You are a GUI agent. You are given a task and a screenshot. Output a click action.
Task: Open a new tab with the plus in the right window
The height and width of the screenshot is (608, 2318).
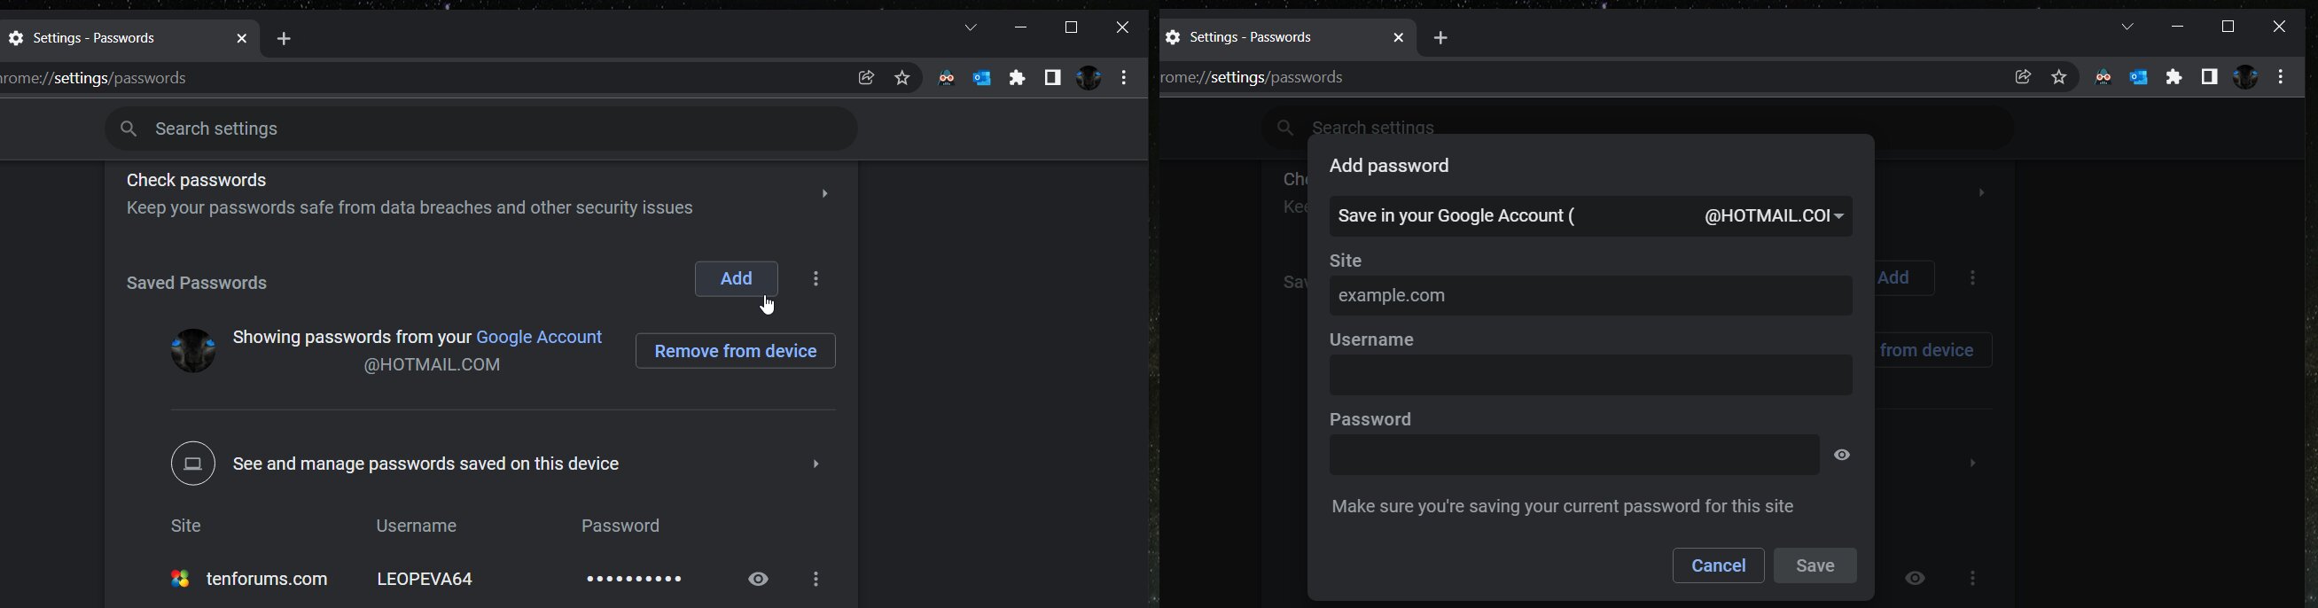[x=1441, y=39]
